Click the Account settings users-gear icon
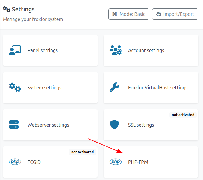 [116, 50]
